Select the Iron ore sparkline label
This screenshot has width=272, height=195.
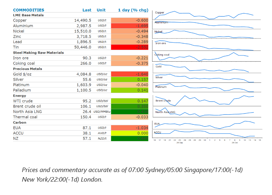pos(161,43)
